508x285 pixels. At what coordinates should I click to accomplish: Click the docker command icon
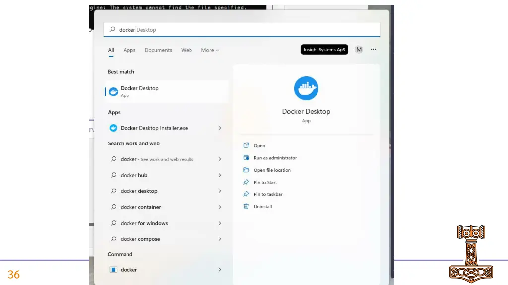113,270
